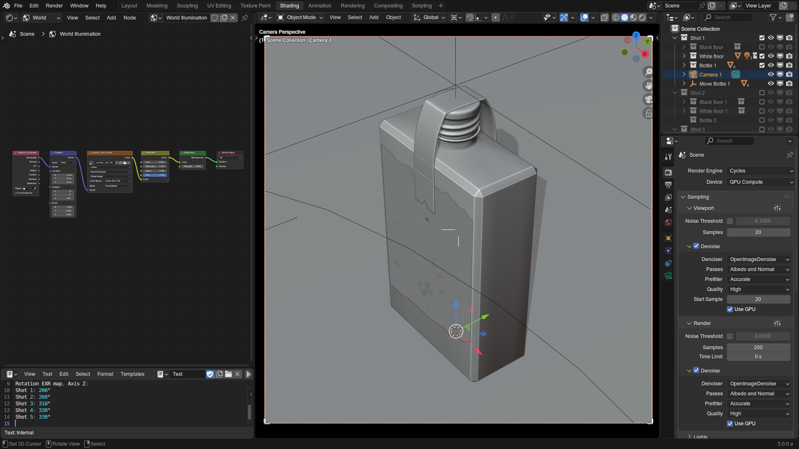Adjust the Render Samples 200 field
The height and width of the screenshot is (449, 799).
[x=758, y=348]
